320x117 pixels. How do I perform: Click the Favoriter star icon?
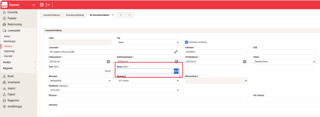4,12
